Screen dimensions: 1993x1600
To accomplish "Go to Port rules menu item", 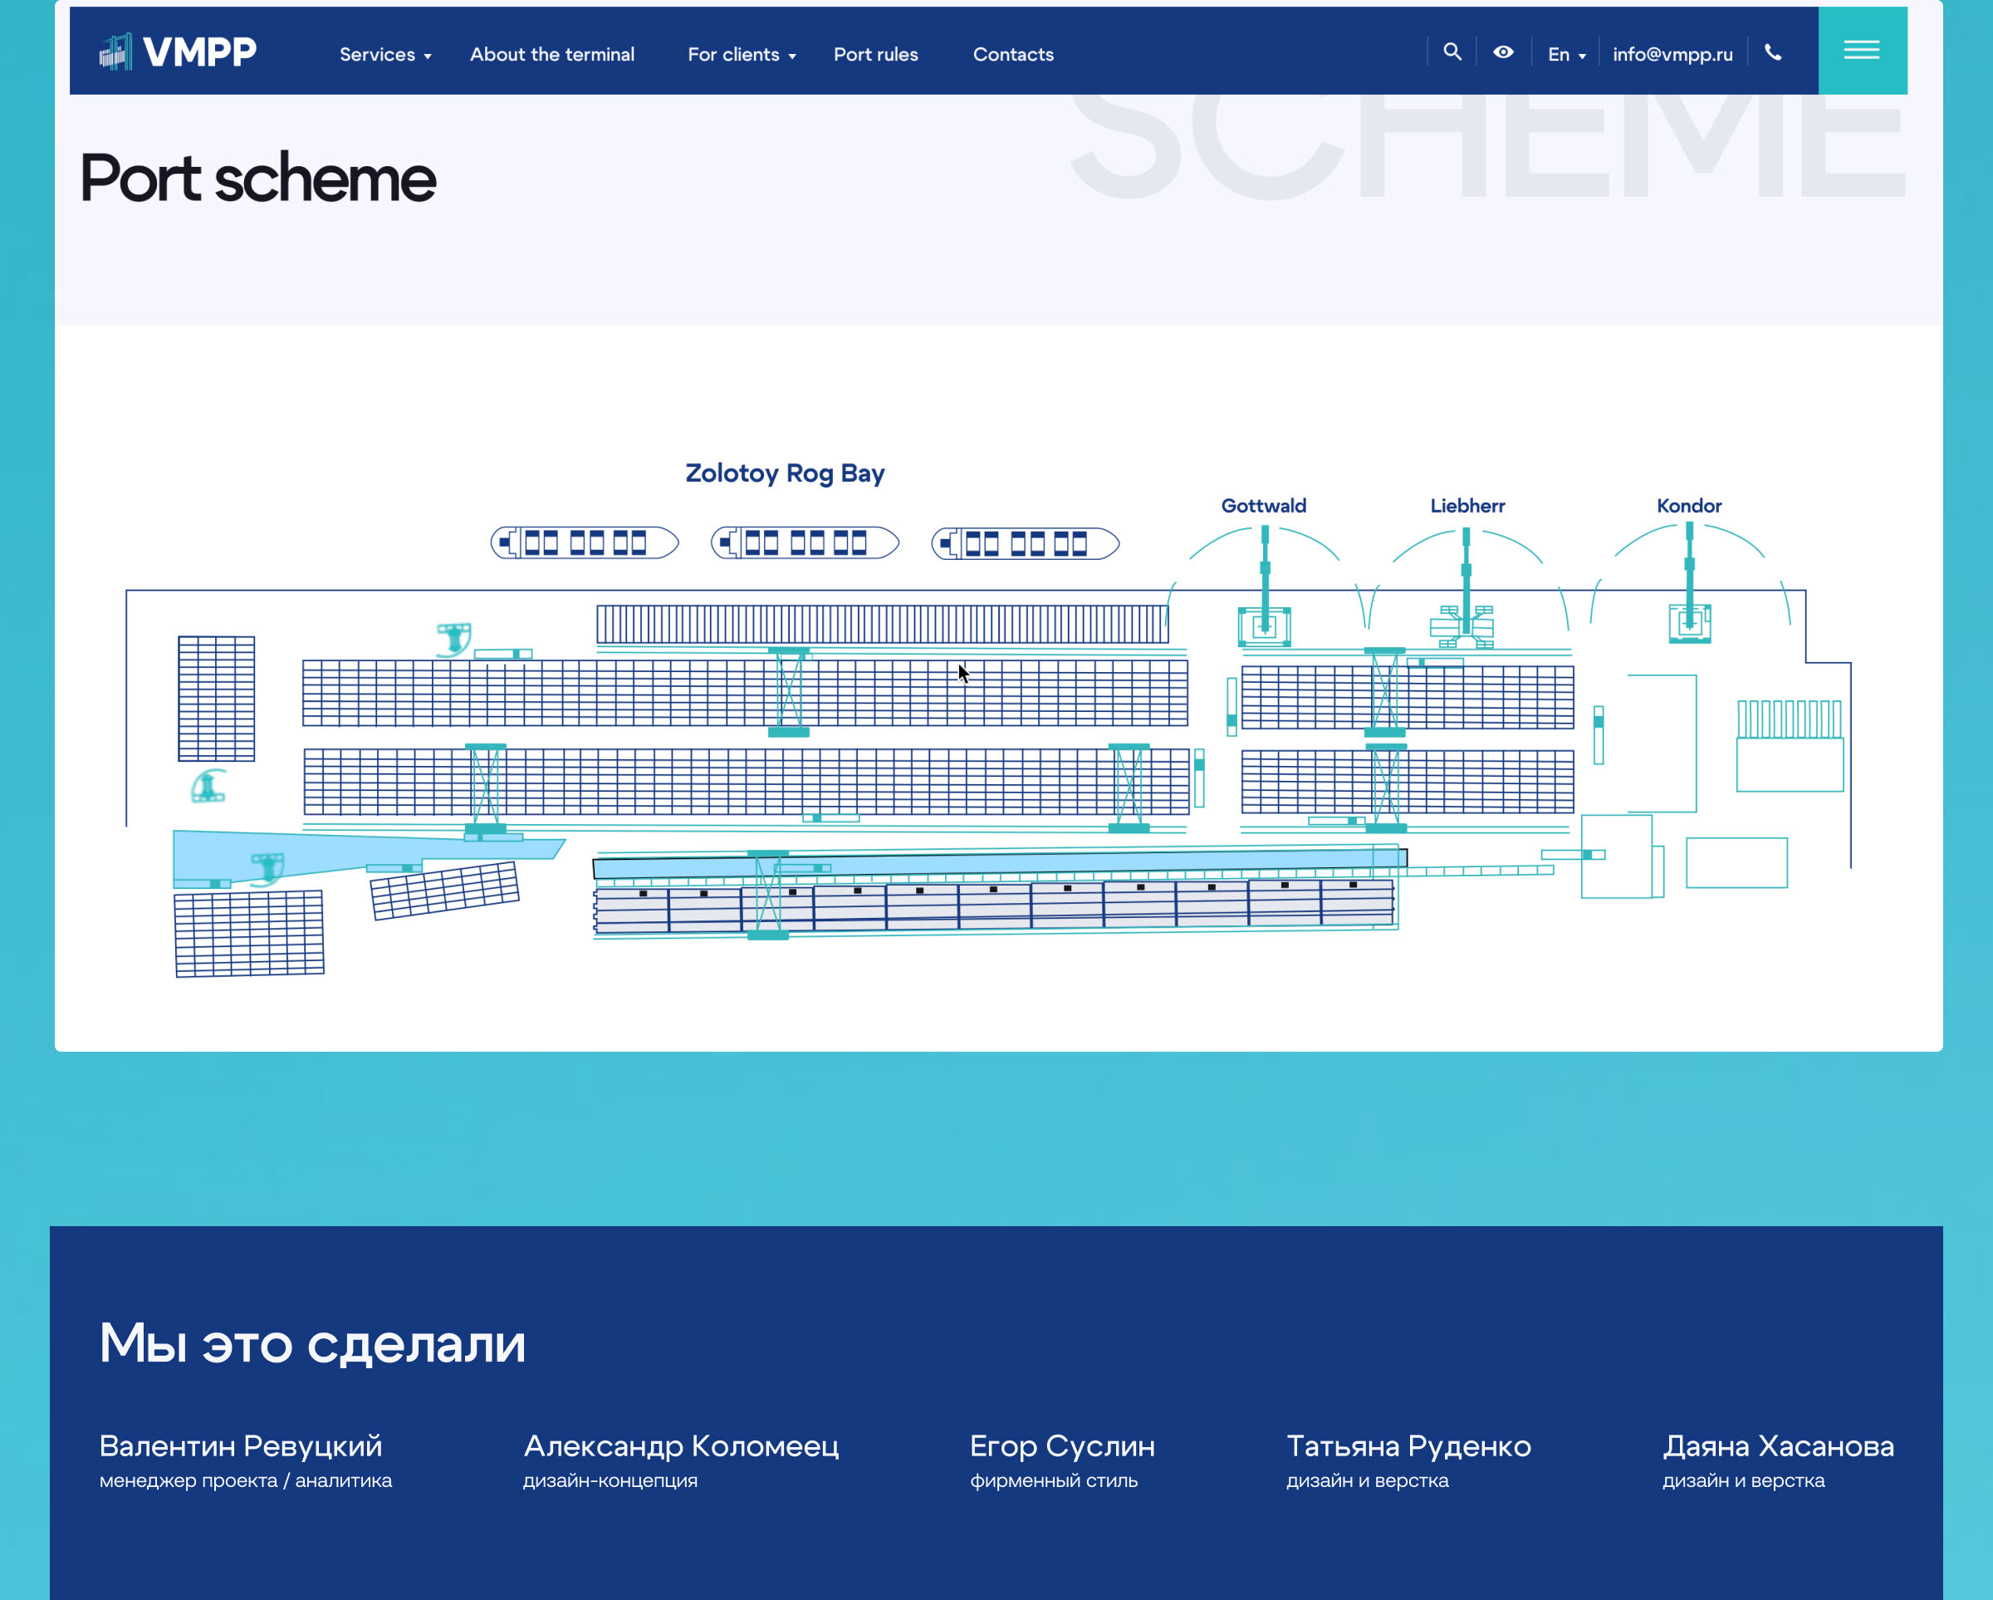I will coord(875,55).
